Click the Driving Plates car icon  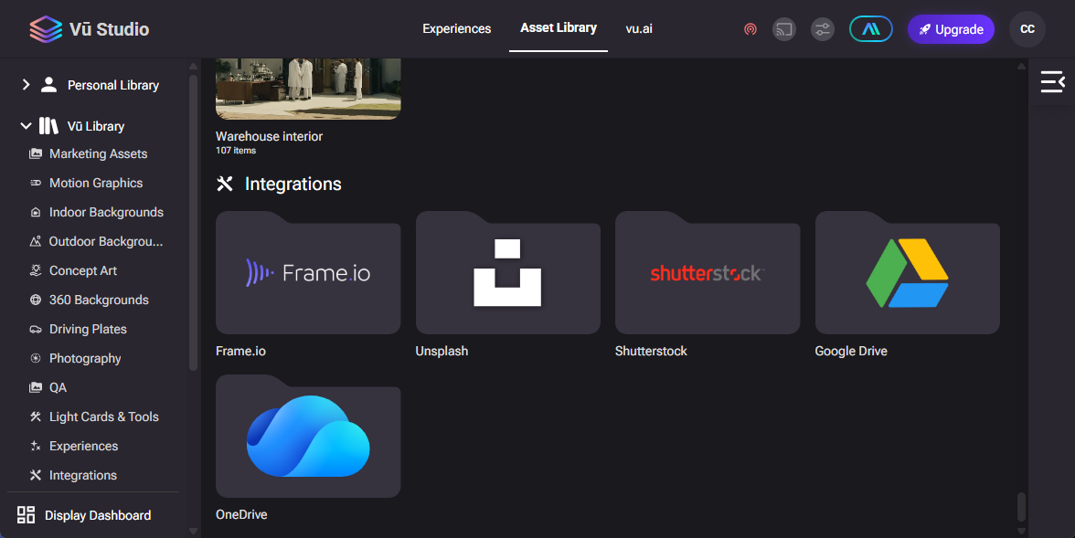pyautogui.click(x=36, y=330)
